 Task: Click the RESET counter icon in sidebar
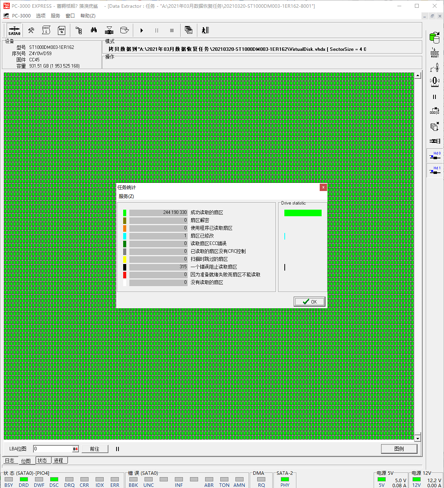pyautogui.click(x=434, y=53)
